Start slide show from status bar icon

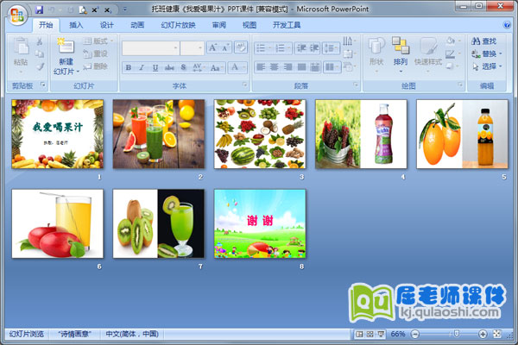click(x=381, y=334)
